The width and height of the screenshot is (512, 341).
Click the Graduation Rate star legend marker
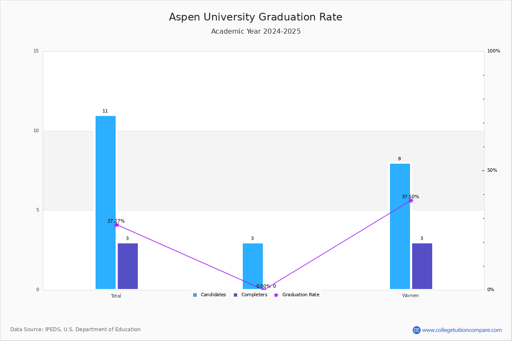(x=276, y=295)
